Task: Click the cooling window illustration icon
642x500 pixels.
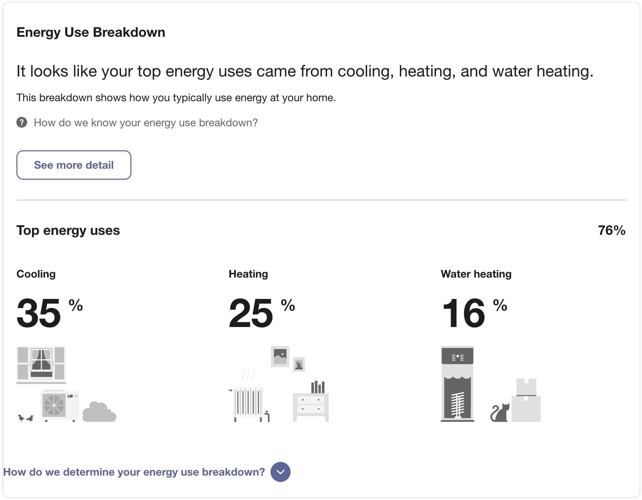Action: coord(41,365)
